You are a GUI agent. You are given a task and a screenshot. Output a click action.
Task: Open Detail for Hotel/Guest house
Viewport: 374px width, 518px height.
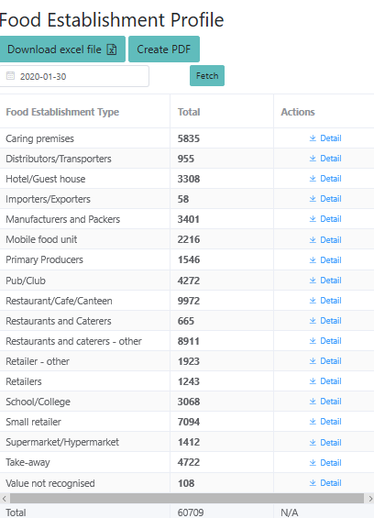click(325, 179)
